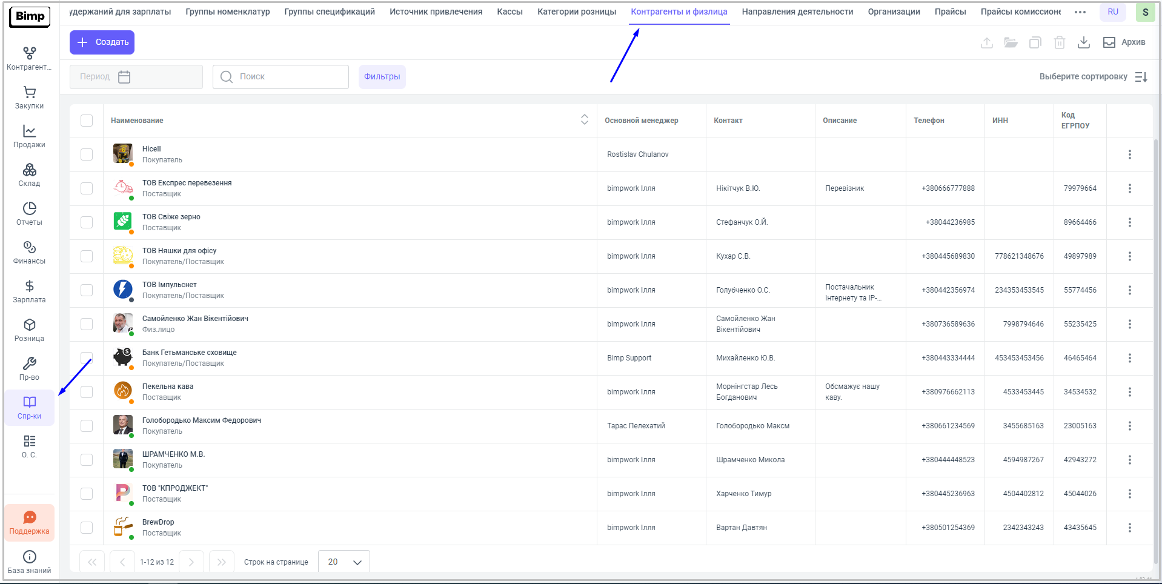Click the Создать button
The width and height of the screenshot is (1162, 584).
(102, 42)
